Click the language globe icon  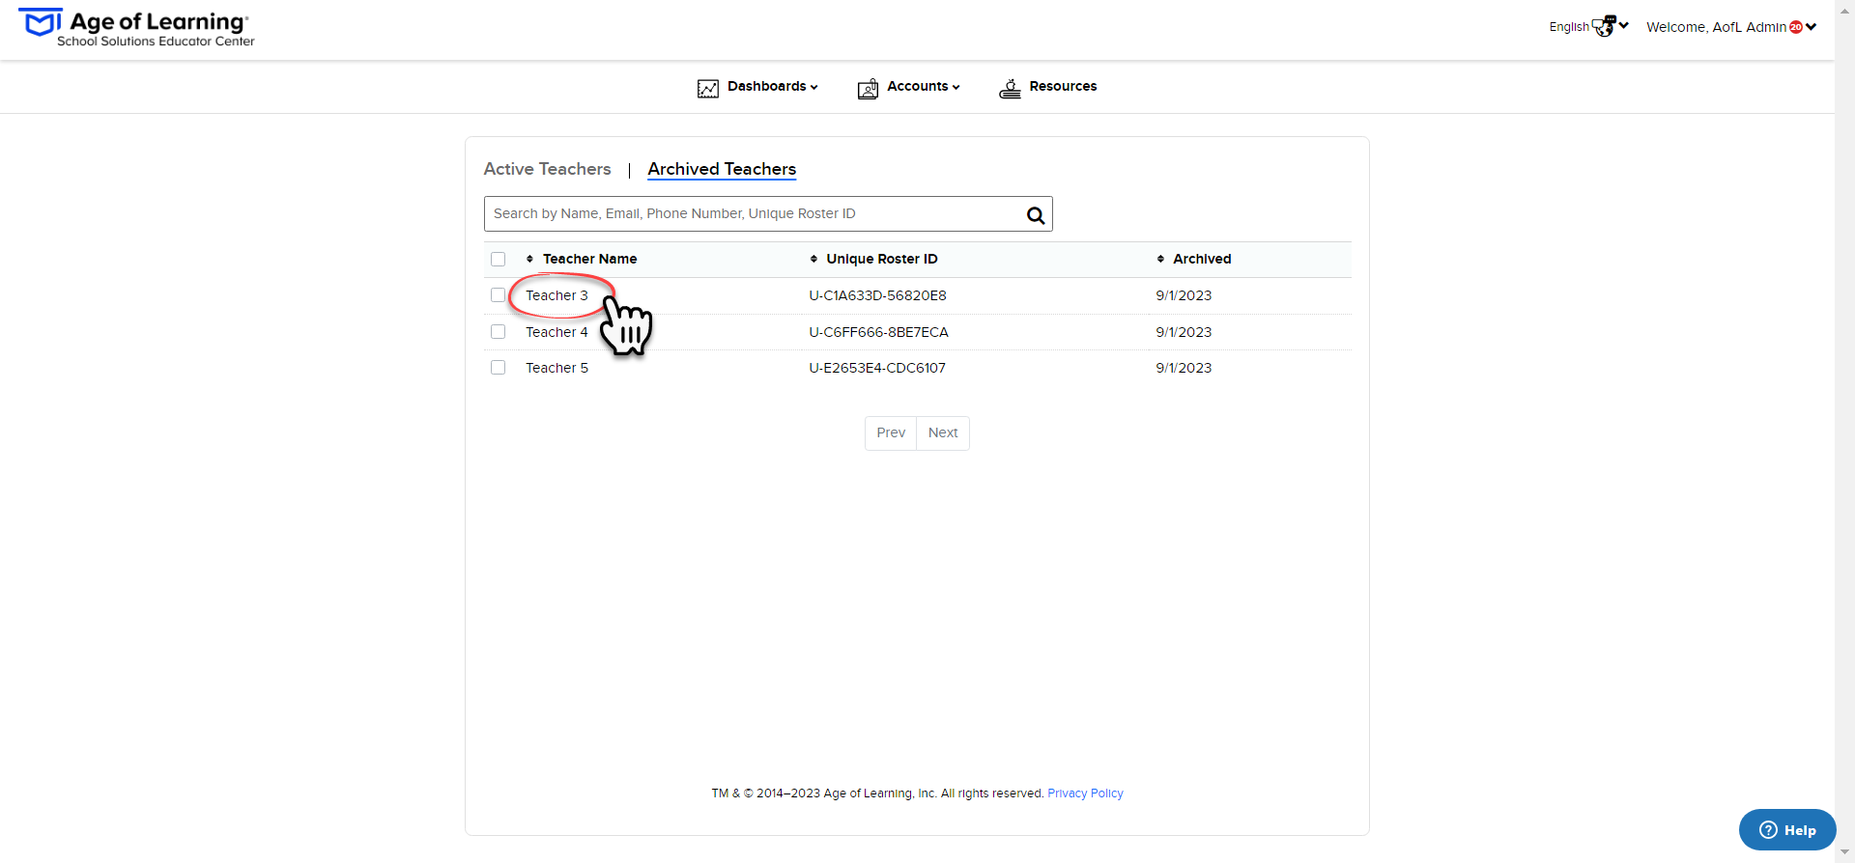(x=1604, y=26)
